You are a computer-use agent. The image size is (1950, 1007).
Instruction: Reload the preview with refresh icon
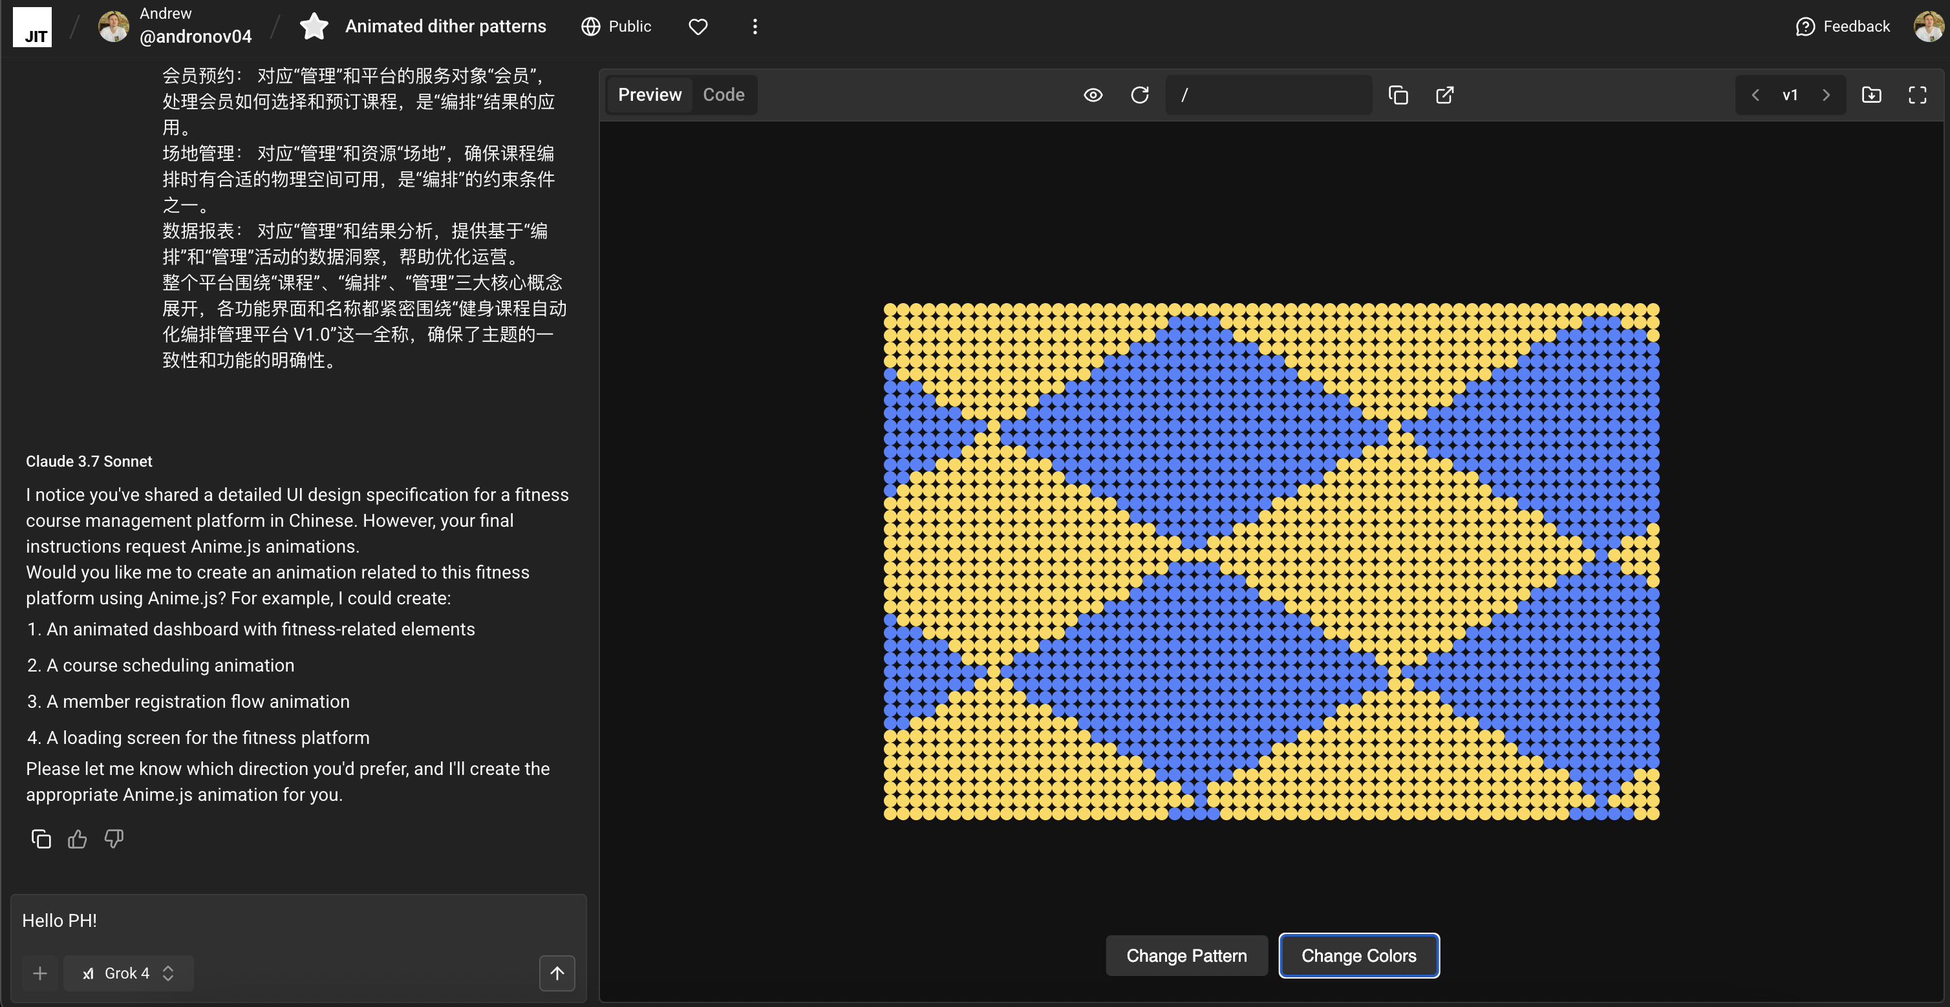[x=1139, y=94]
